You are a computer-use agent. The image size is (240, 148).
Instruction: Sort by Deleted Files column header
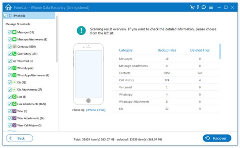pyautogui.click(x=200, y=50)
